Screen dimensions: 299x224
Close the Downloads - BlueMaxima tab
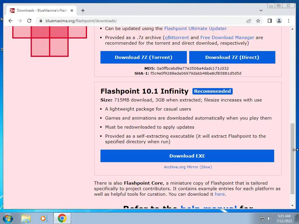pyautogui.click(x=72, y=10)
